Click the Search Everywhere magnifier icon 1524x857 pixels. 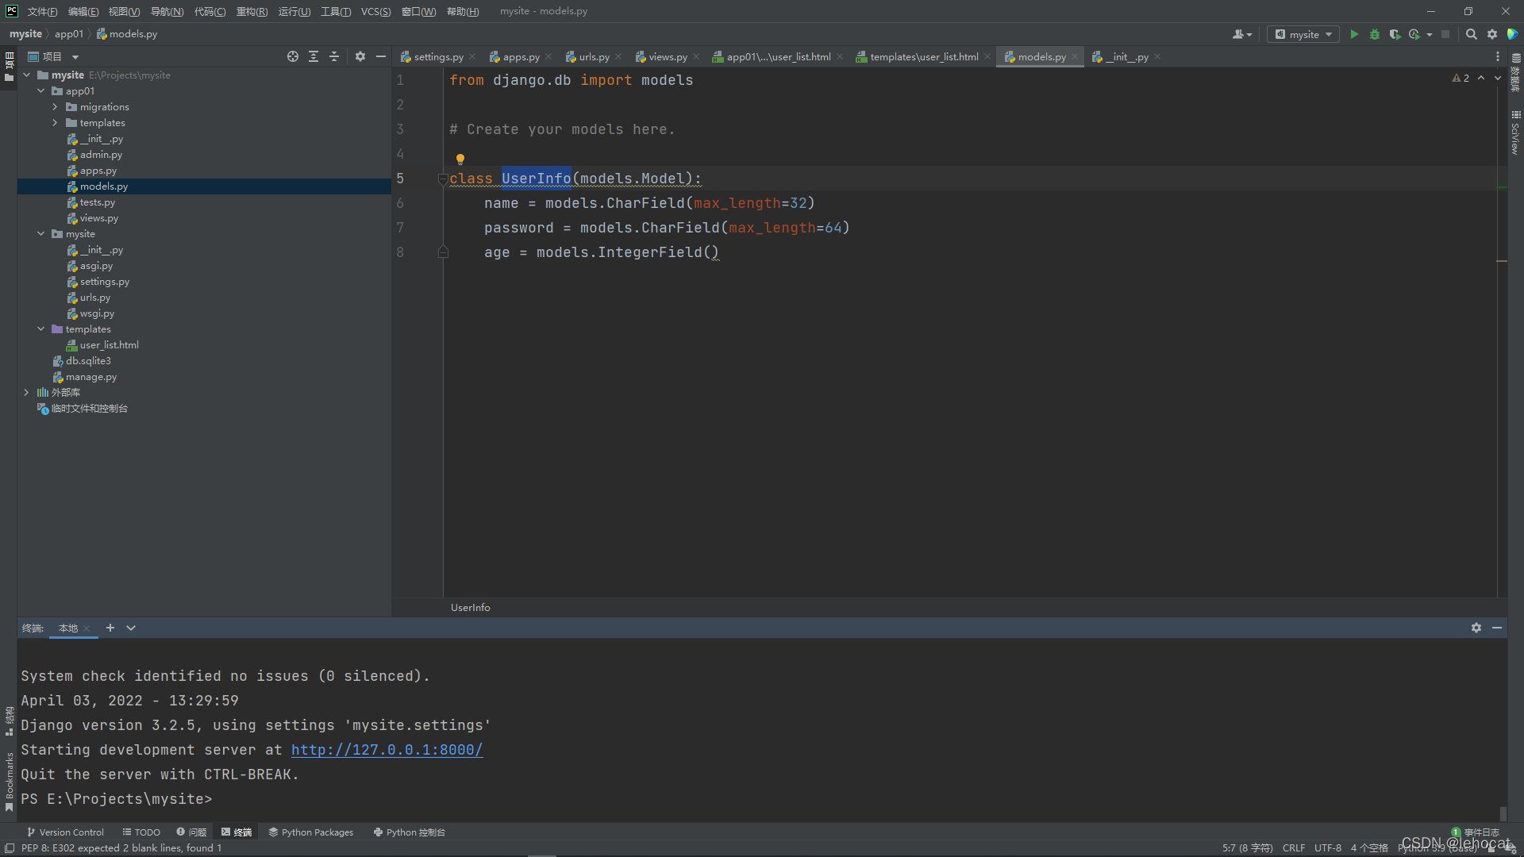coord(1471,34)
